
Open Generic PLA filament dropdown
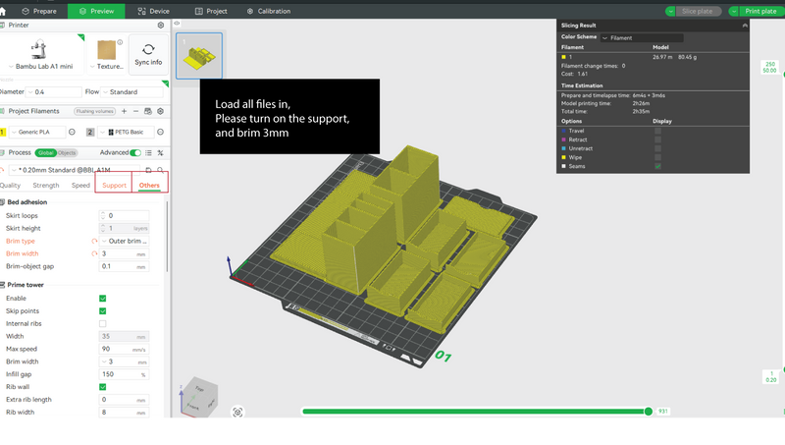point(36,132)
